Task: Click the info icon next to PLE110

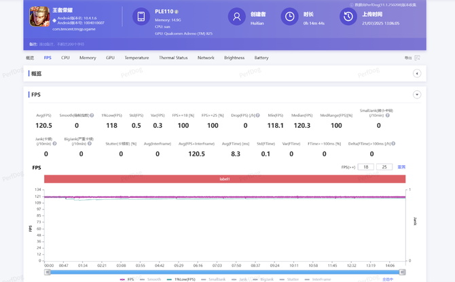Action: 177,12
